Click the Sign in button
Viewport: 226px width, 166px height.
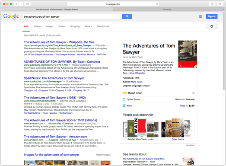(x=212, y=16)
